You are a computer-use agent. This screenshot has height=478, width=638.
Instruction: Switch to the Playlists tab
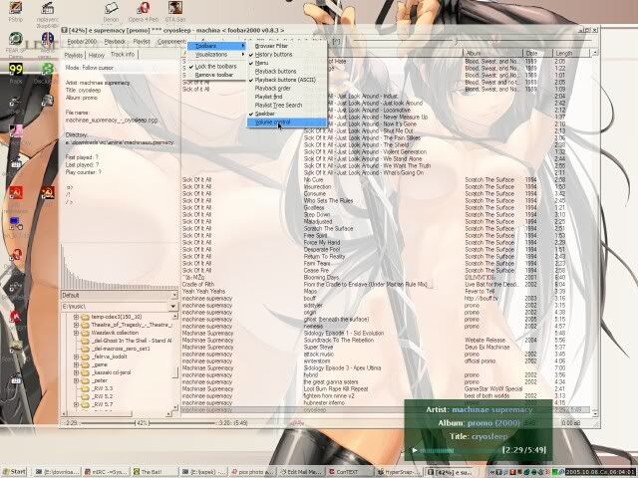tap(73, 55)
